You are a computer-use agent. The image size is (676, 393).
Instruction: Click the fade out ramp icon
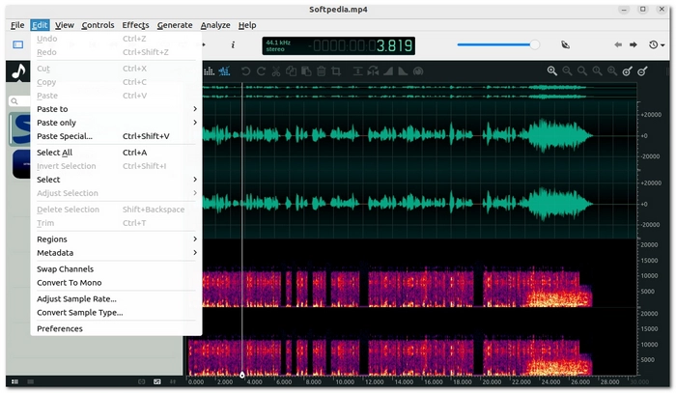pos(403,71)
